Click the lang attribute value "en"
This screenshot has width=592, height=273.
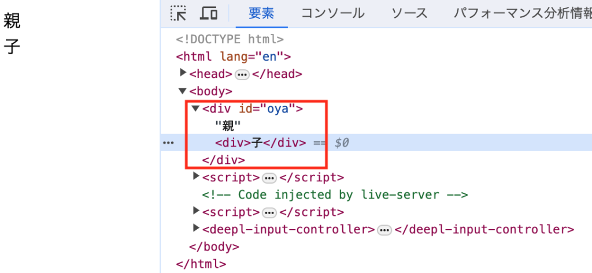[x=270, y=57]
